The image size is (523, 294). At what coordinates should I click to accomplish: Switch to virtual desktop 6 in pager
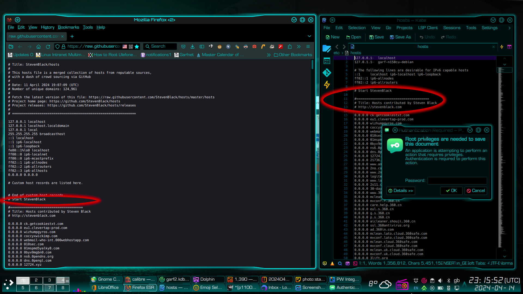point(36,288)
